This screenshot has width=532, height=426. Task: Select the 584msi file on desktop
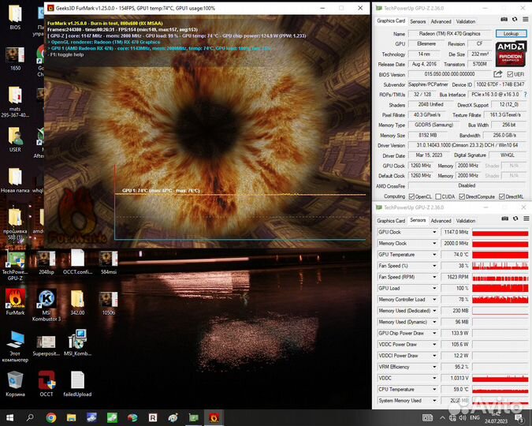click(x=109, y=262)
